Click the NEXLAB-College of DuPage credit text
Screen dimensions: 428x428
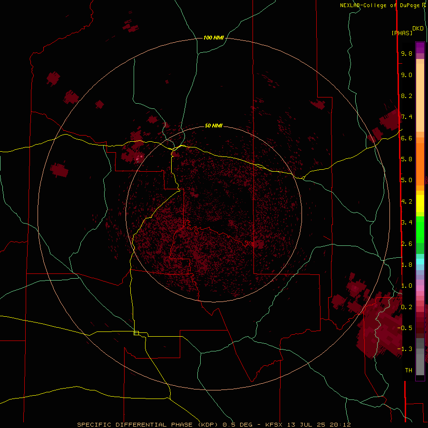pos(379,5)
